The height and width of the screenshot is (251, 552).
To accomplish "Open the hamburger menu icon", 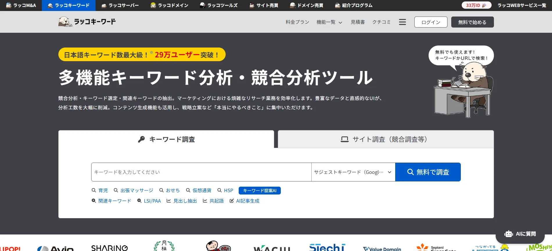I will 402,22.
